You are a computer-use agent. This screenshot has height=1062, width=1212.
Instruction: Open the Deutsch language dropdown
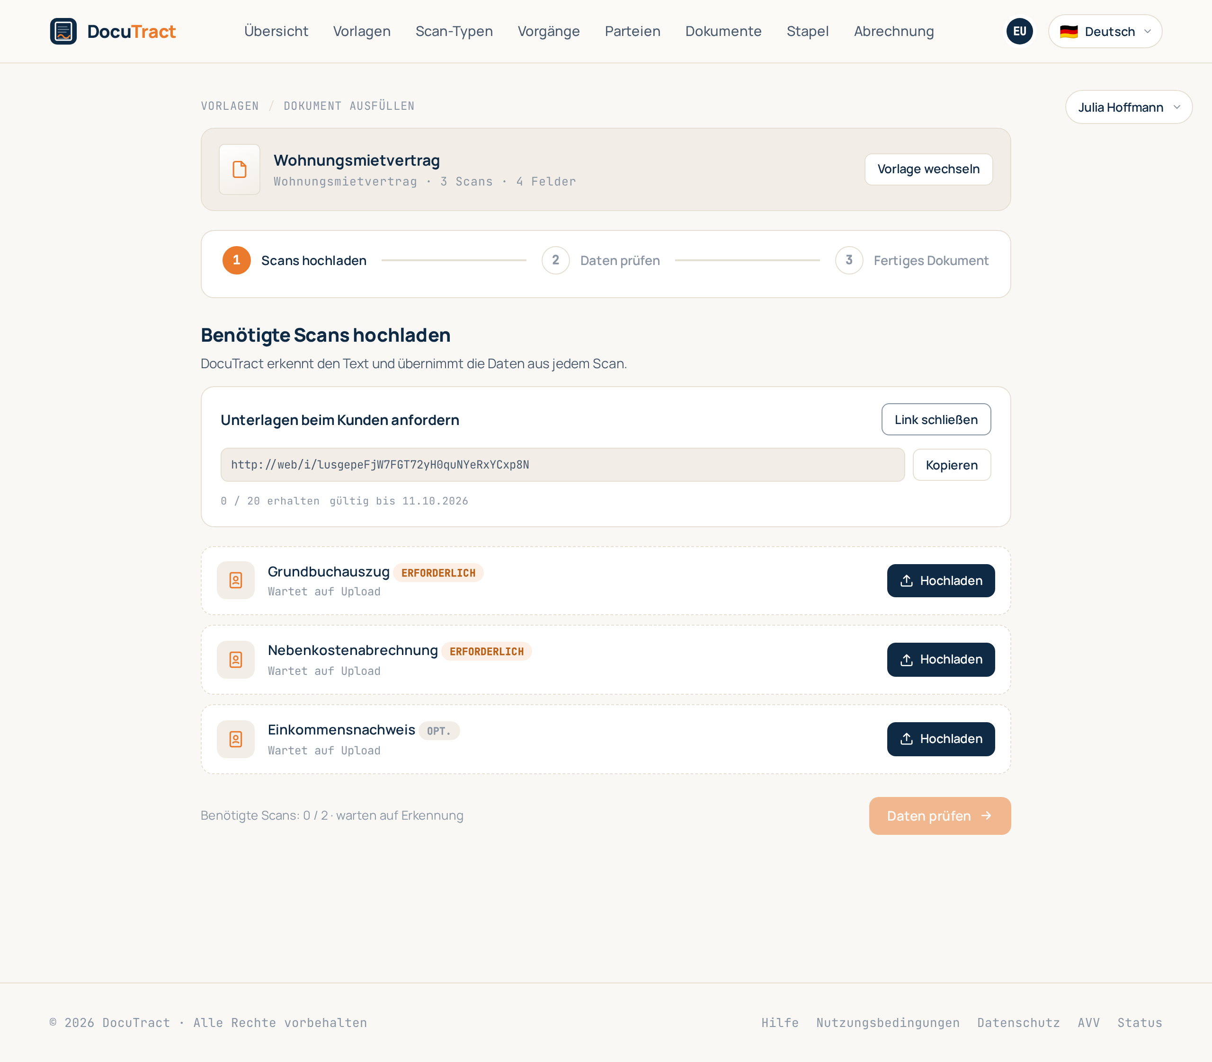tap(1105, 31)
